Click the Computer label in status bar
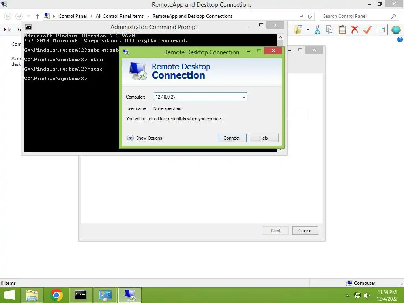404x303 pixels. 364,283
